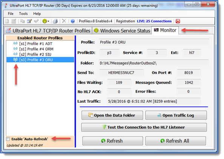This screenshot has height=159, width=224.
Task: Click the new profile blank page icon
Action: (x=7, y=21)
